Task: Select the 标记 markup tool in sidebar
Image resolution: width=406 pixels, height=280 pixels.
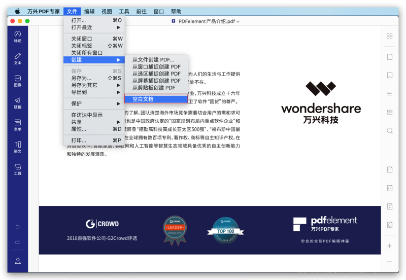Action: pos(18,37)
